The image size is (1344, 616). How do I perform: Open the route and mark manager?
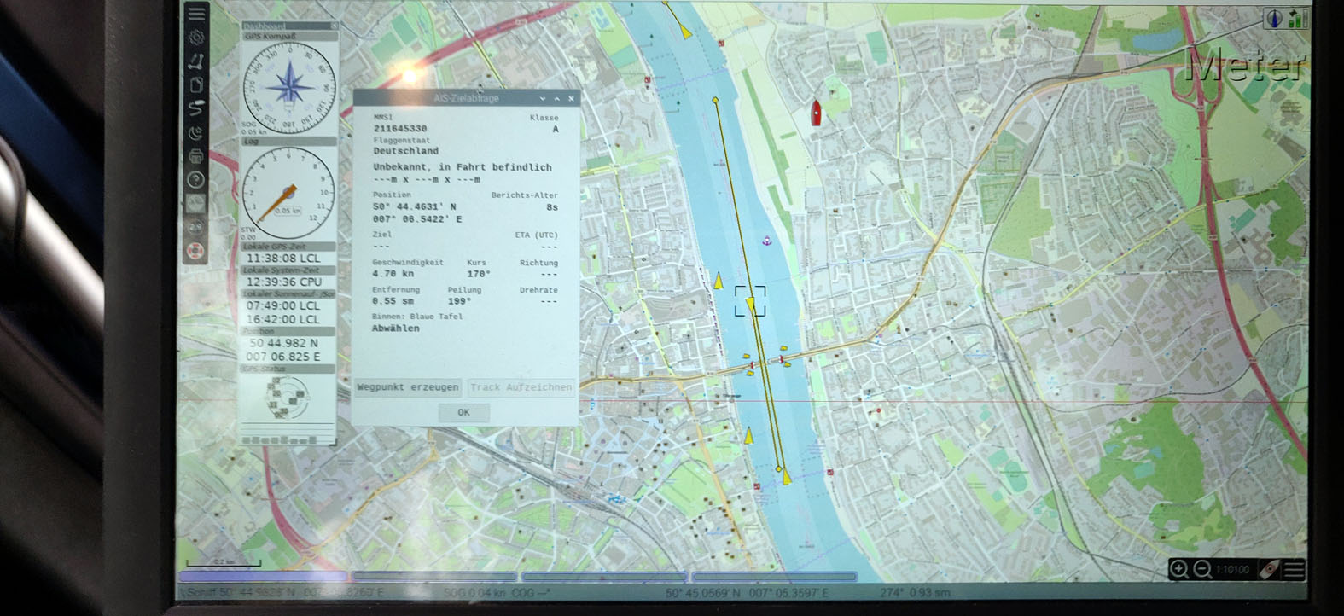pos(196,84)
